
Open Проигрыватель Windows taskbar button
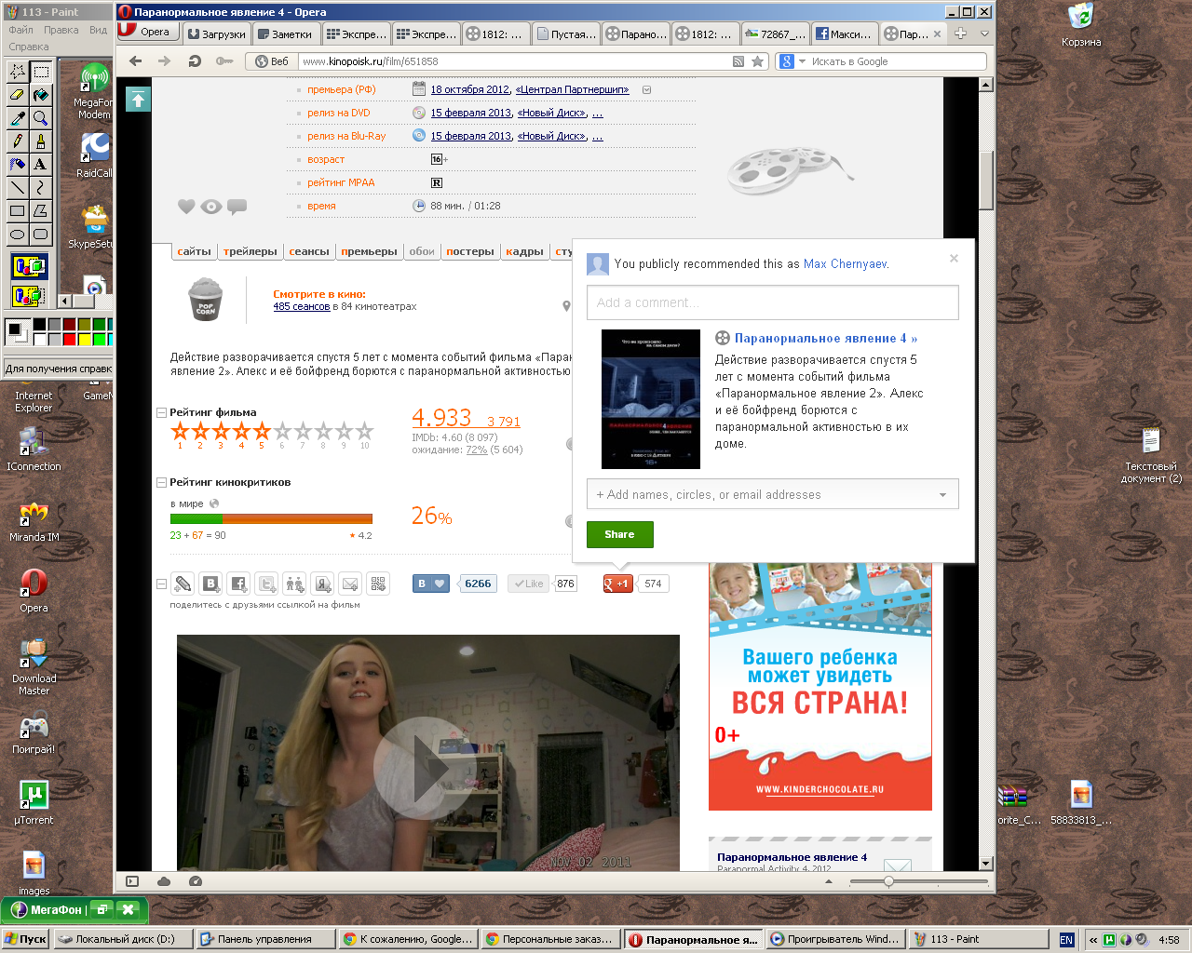834,939
